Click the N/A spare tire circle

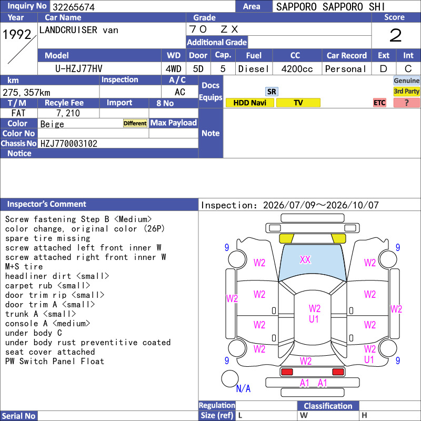[x=230, y=378]
